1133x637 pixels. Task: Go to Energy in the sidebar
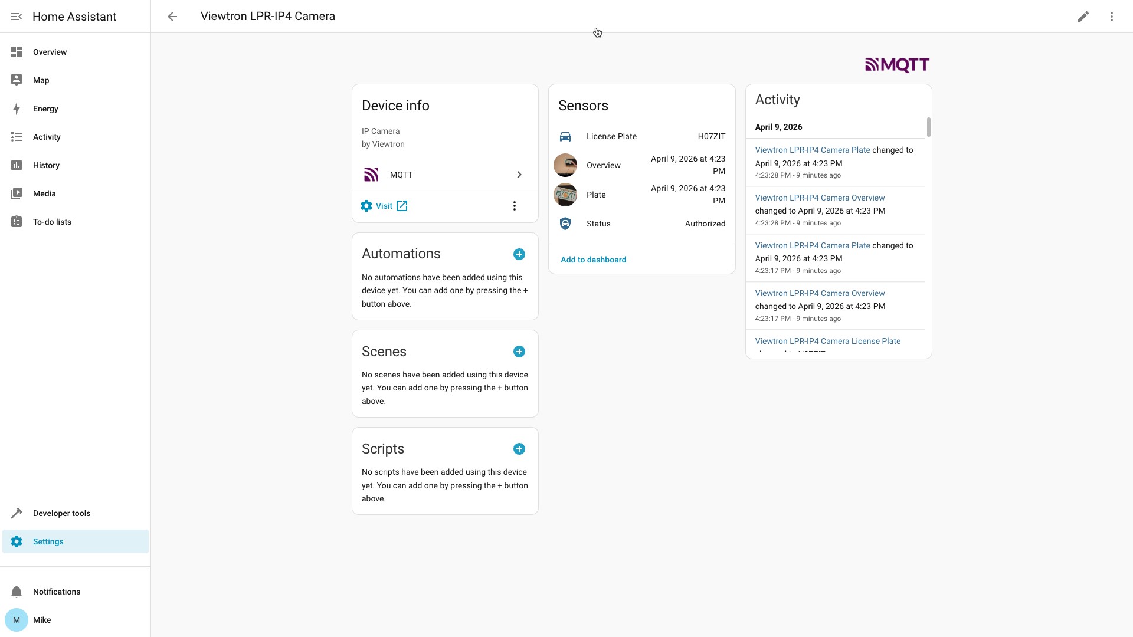(45, 109)
